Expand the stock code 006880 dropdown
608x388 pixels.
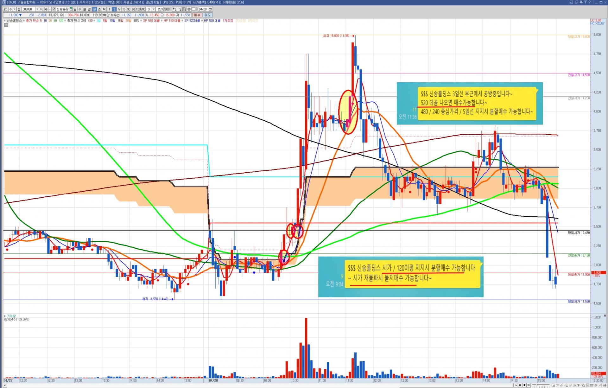click(x=37, y=9)
